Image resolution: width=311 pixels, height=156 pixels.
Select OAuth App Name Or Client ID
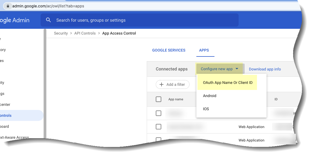228,83
